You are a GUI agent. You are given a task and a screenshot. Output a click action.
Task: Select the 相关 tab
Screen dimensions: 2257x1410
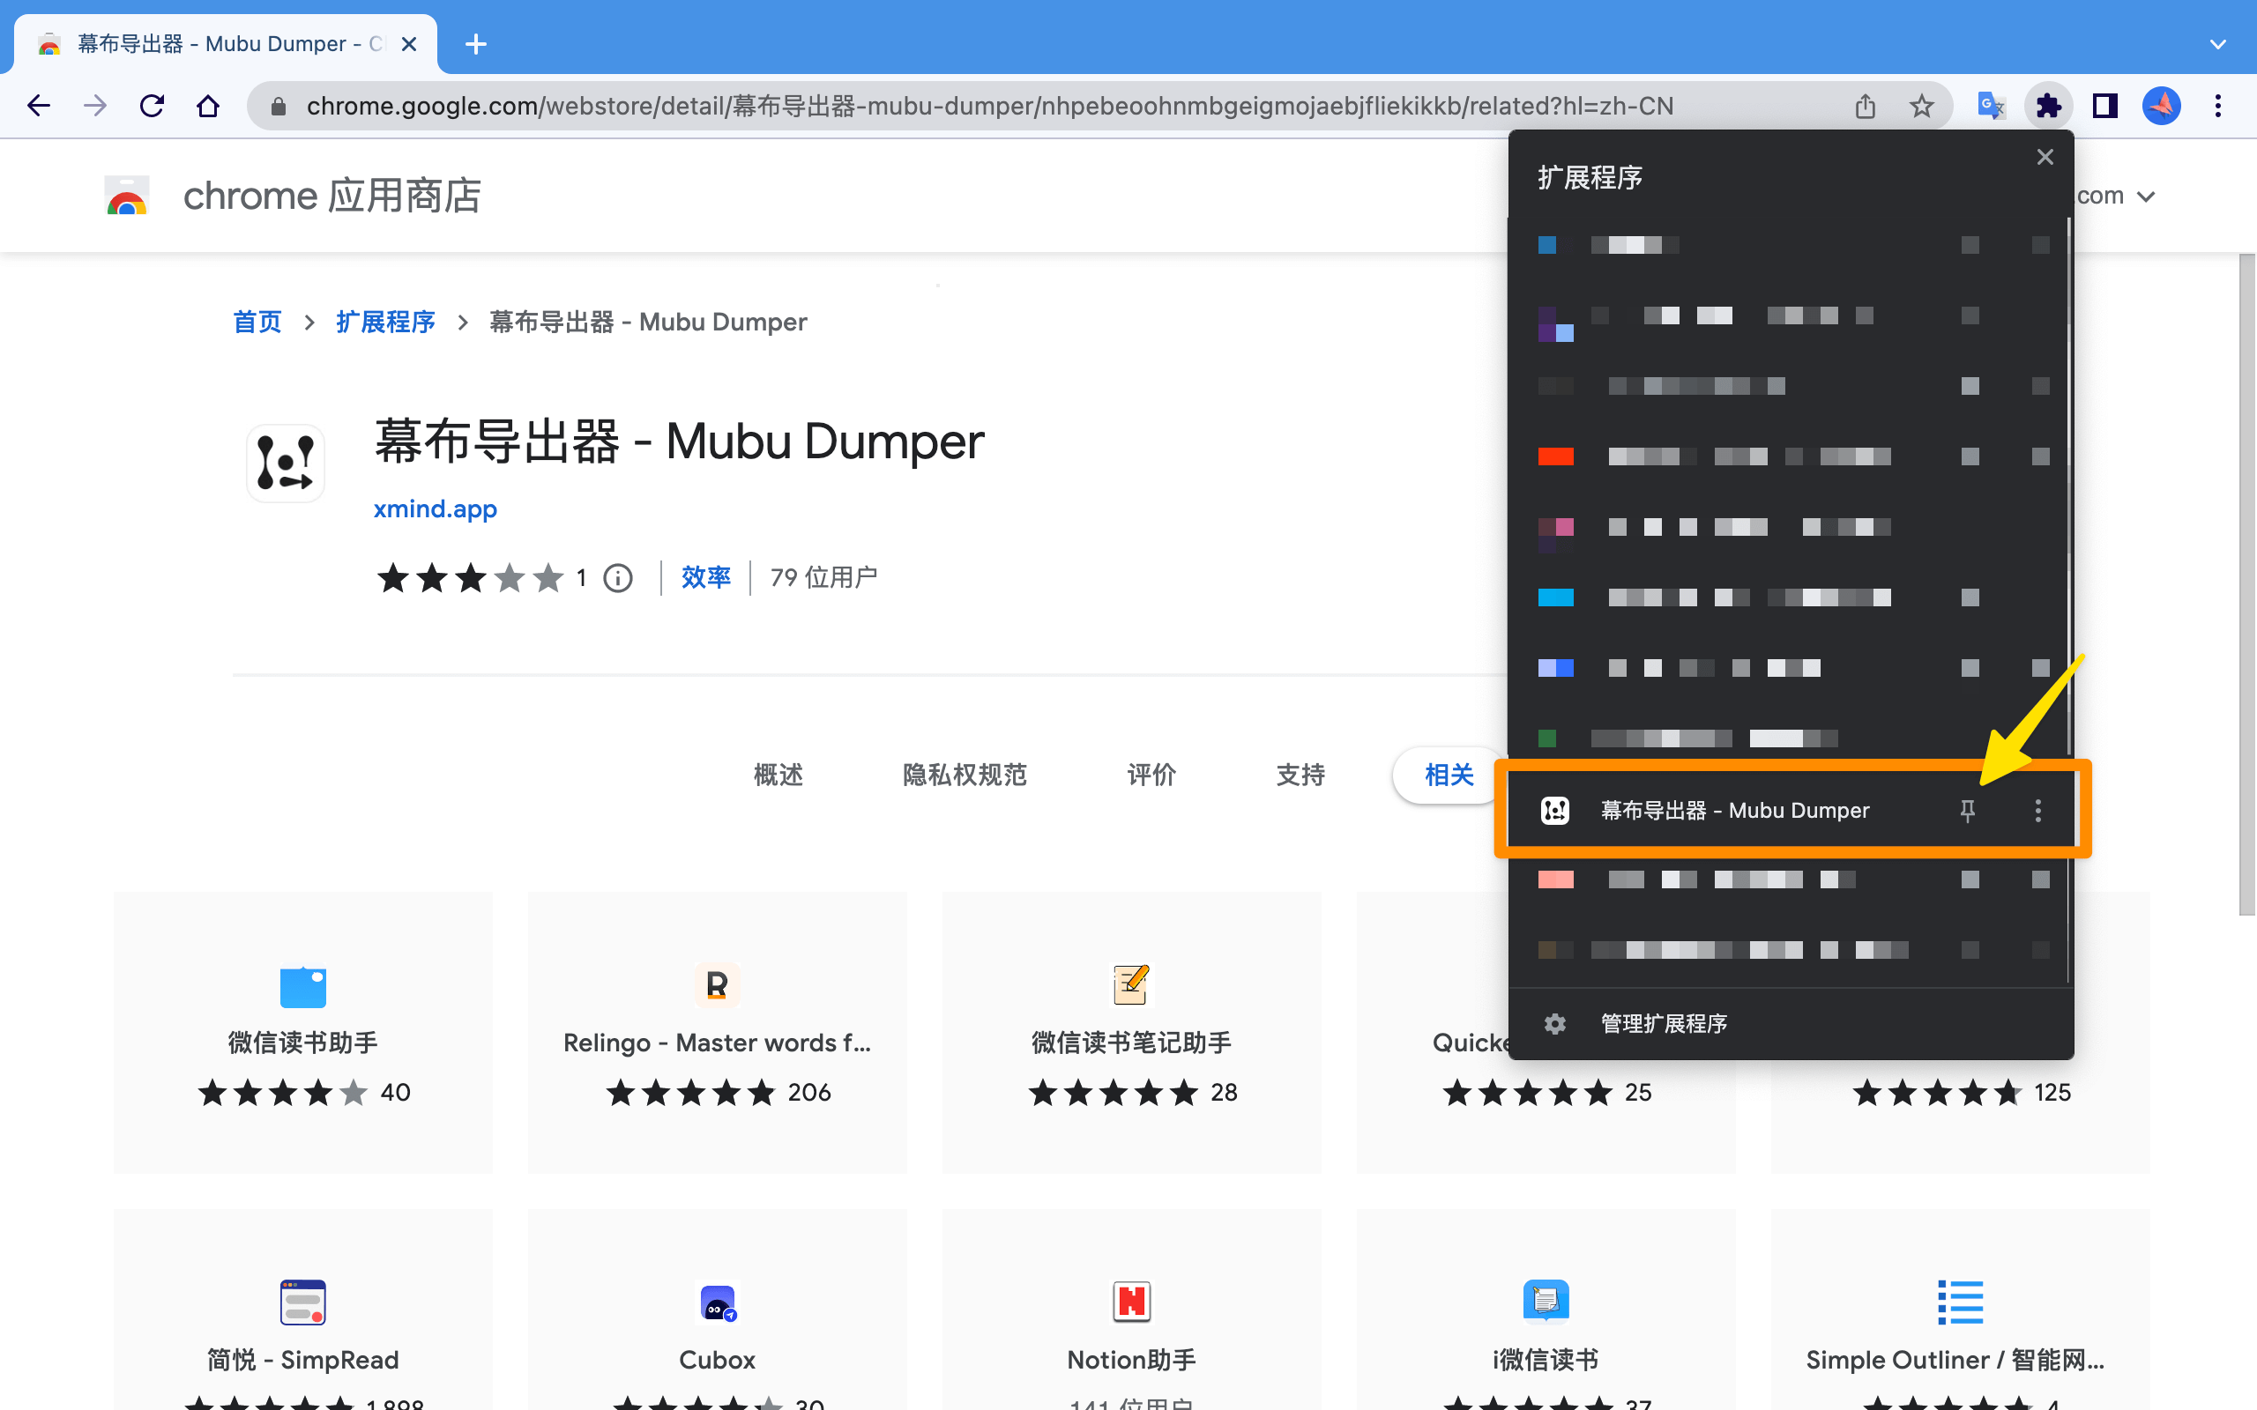coord(1449,774)
